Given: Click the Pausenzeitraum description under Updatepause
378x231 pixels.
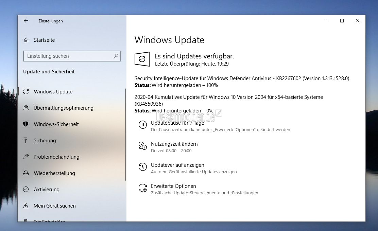Looking at the screenshot, I should [x=220, y=129].
